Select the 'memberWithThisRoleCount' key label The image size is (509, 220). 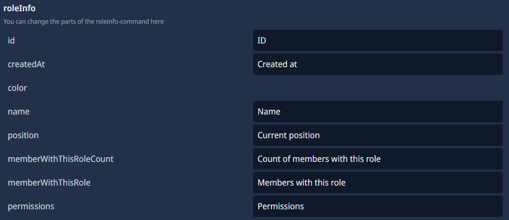click(61, 159)
